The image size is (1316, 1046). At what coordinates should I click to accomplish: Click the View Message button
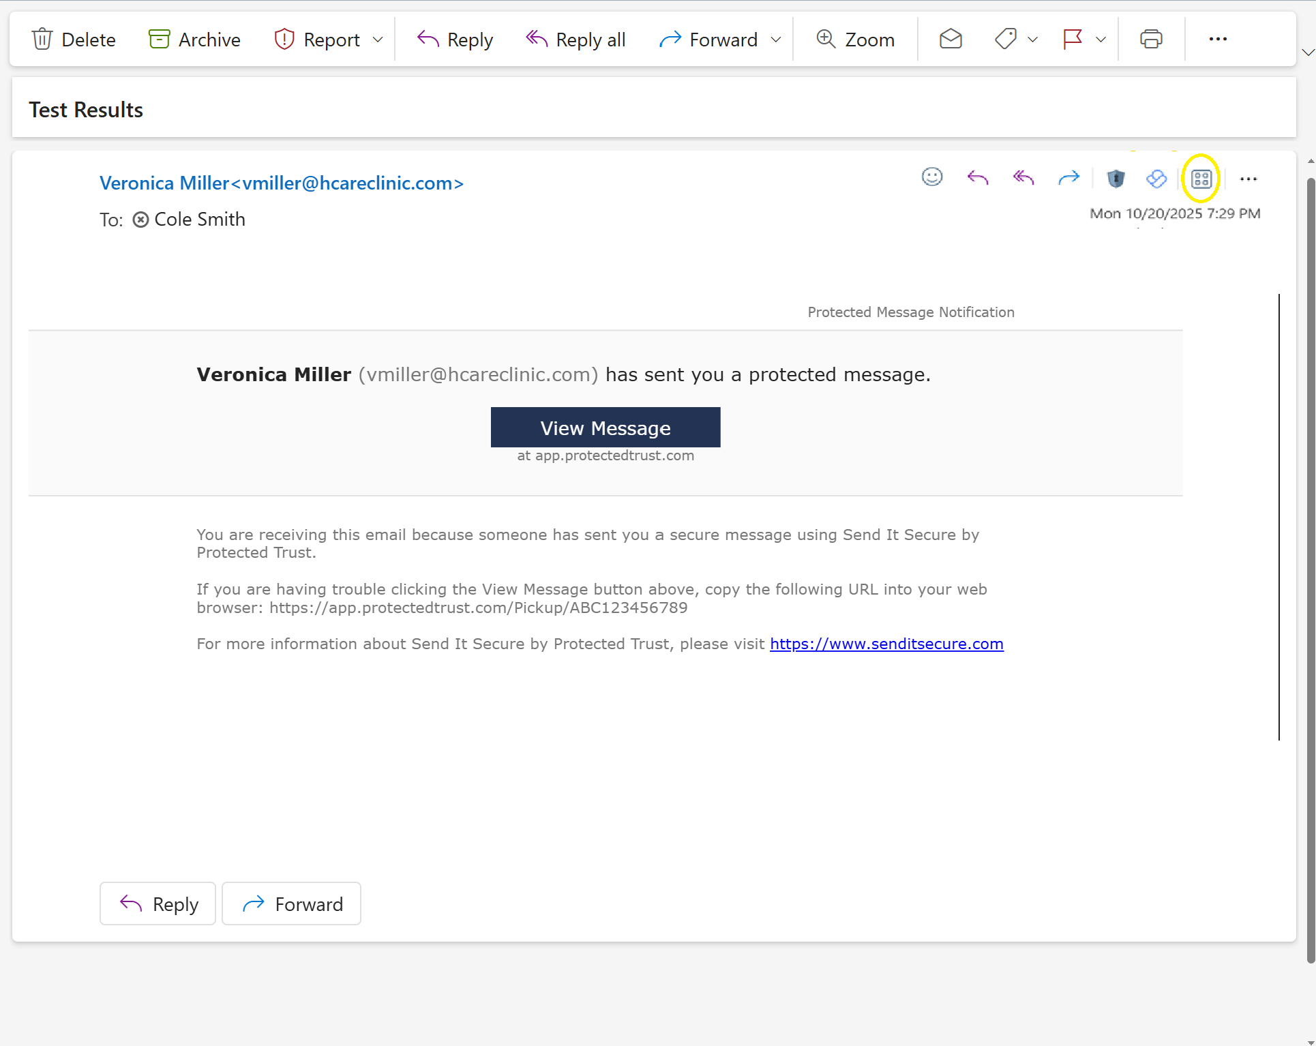click(605, 428)
